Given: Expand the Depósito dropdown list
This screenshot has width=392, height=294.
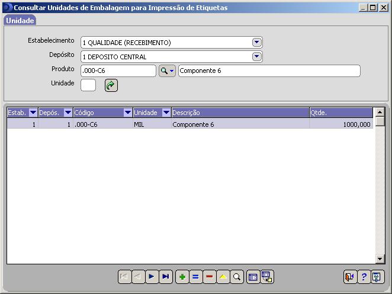Looking at the screenshot, I should 256,57.
